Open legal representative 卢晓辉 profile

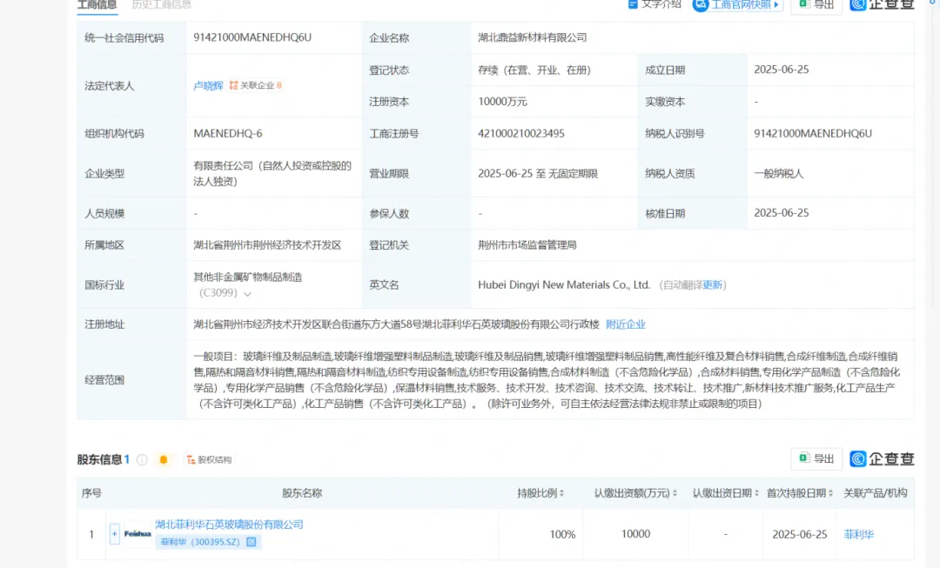tap(208, 86)
